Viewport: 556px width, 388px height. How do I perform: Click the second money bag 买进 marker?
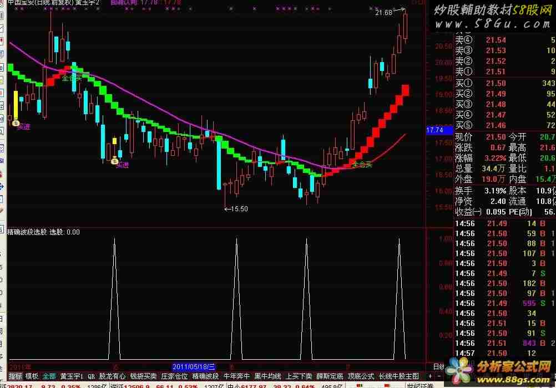click(114, 161)
